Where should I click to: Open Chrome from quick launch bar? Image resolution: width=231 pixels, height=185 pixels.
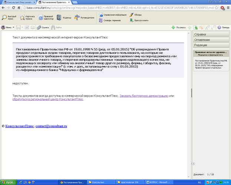tap(29, 182)
